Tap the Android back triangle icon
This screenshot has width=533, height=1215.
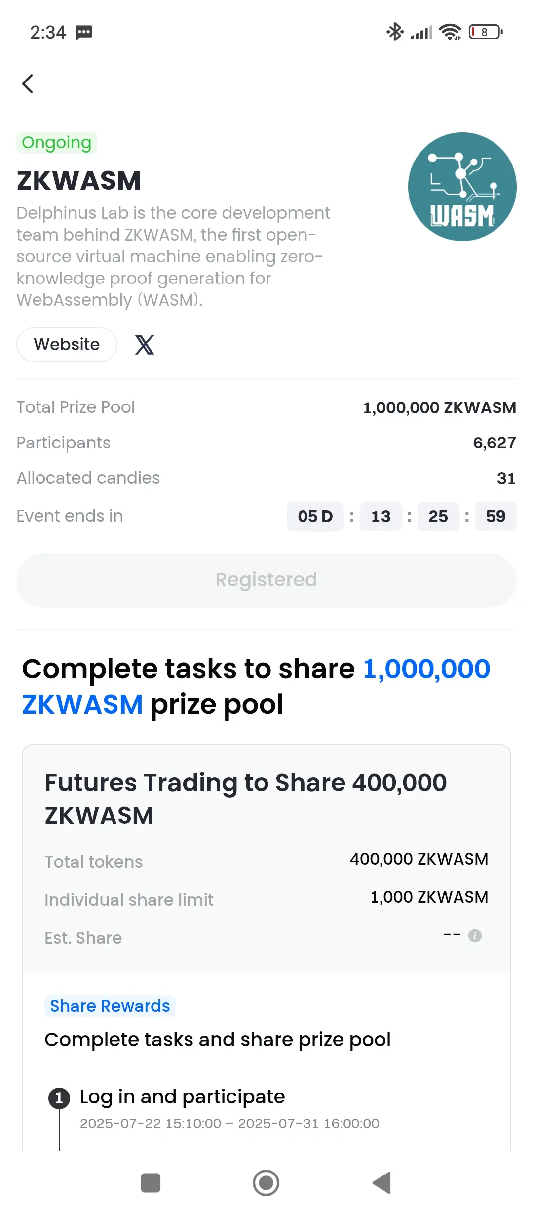381,1183
